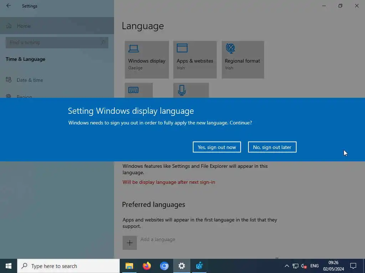Open Windows display language tile

point(146,60)
